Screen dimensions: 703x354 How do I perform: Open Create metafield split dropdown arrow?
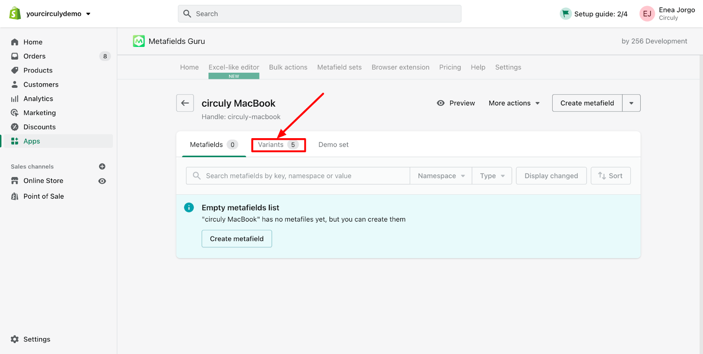[x=631, y=103]
